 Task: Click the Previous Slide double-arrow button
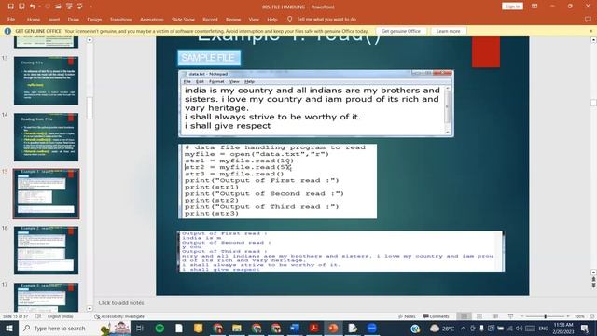click(593, 279)
